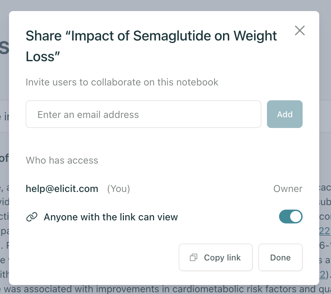The width and height of the screenshot is (331, 294).
Task: Click the Copy link button
Action: tap(215, 257)
